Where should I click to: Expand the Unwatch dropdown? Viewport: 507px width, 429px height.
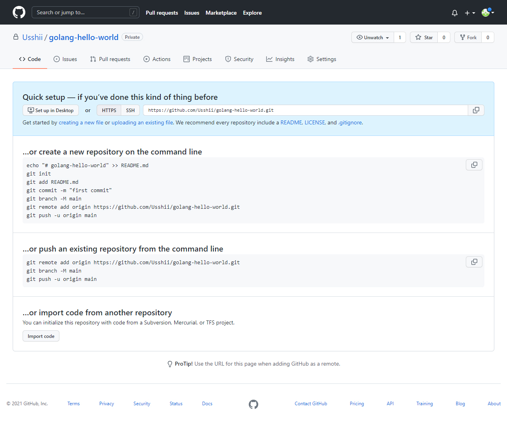pos(373,37)
